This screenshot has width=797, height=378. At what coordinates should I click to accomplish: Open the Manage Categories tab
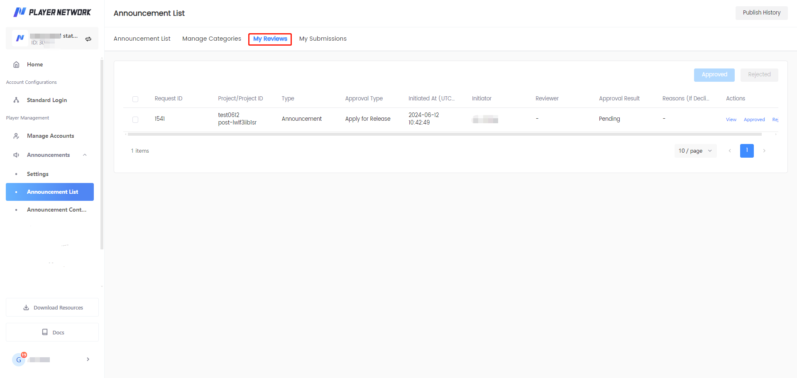coord(211,39)
